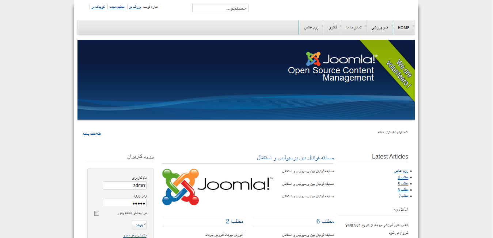Open the مطلب7 article link
This screenshot has height=238, width=493.
click(403, 196)
